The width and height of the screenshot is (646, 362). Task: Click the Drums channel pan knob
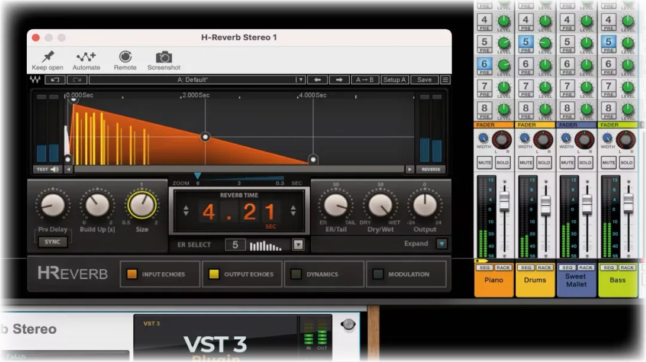[543, 140]
